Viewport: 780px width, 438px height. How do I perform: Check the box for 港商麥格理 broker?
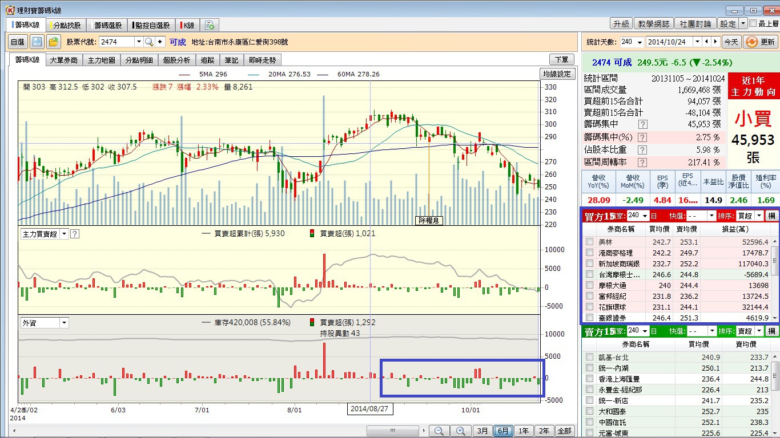pos(589,253)
